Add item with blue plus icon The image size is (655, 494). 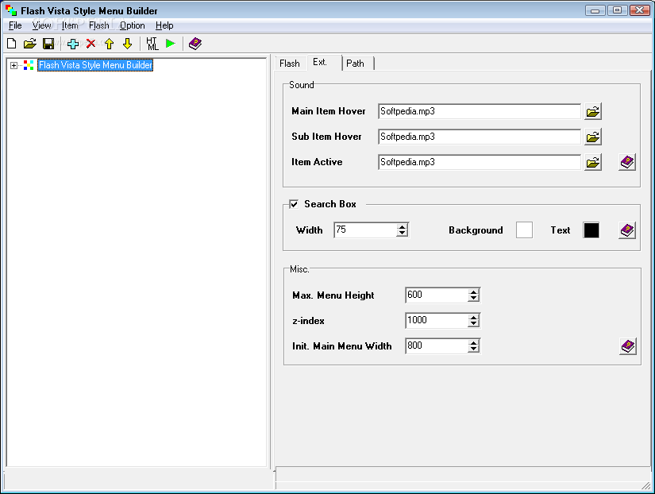(73, 44)
